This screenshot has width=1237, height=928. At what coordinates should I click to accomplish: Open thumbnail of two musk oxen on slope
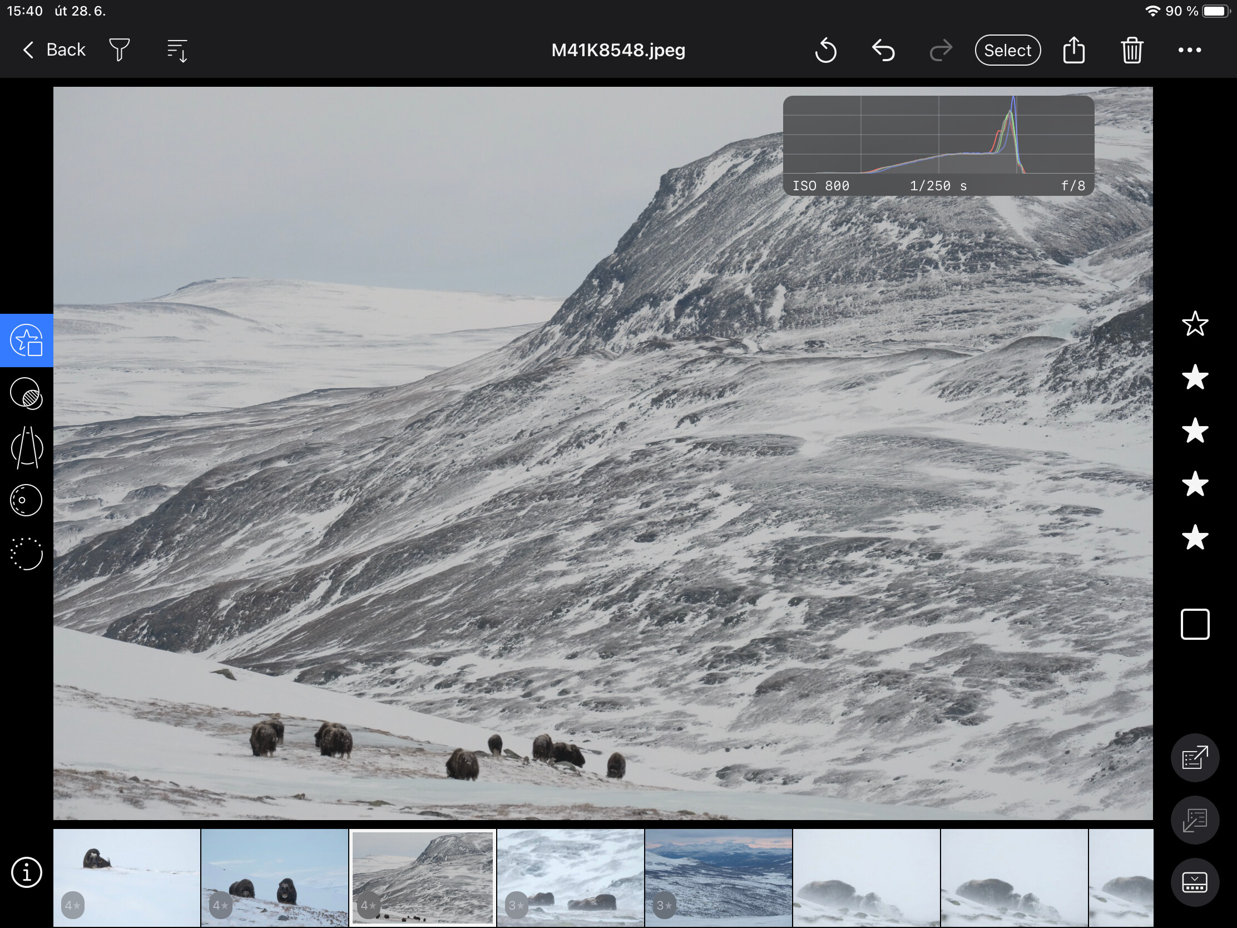tap(275, 878)
